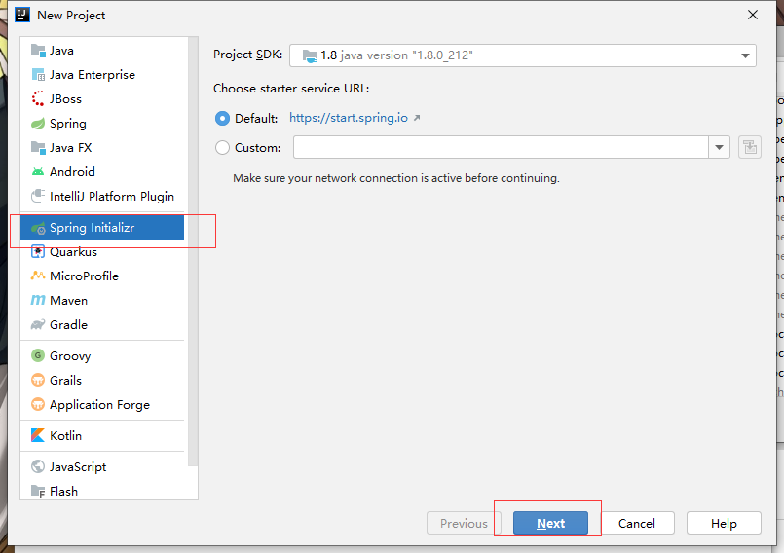Click the JBoss red dotted icon
Viewport: 784px width, 553px height.
pyautogui.click(x=38, y=99)
